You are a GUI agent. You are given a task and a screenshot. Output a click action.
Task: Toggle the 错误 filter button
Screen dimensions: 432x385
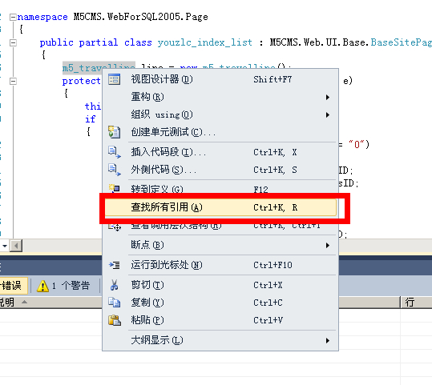point(13,286)
